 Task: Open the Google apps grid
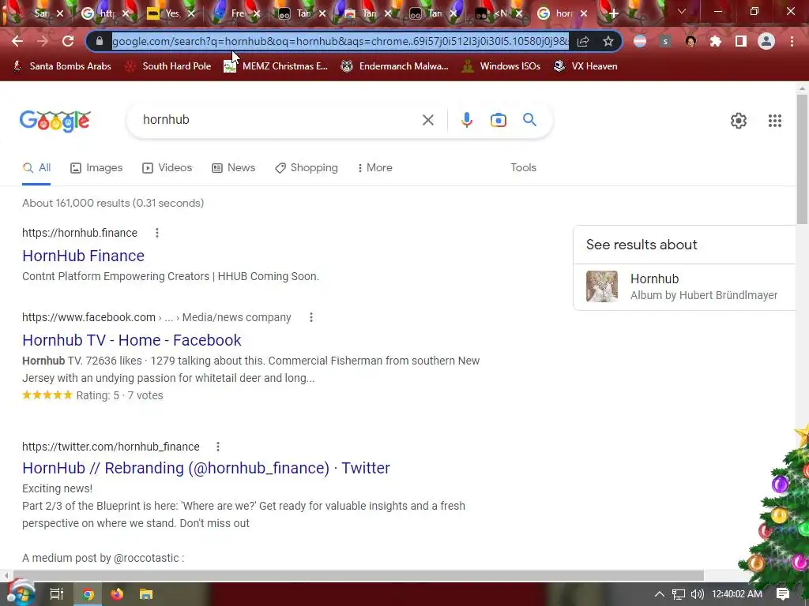[x=774, y=121]
